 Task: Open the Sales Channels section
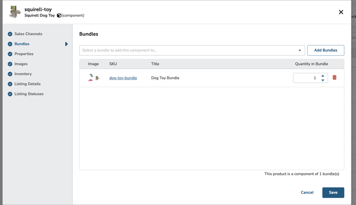pos(28,34)
